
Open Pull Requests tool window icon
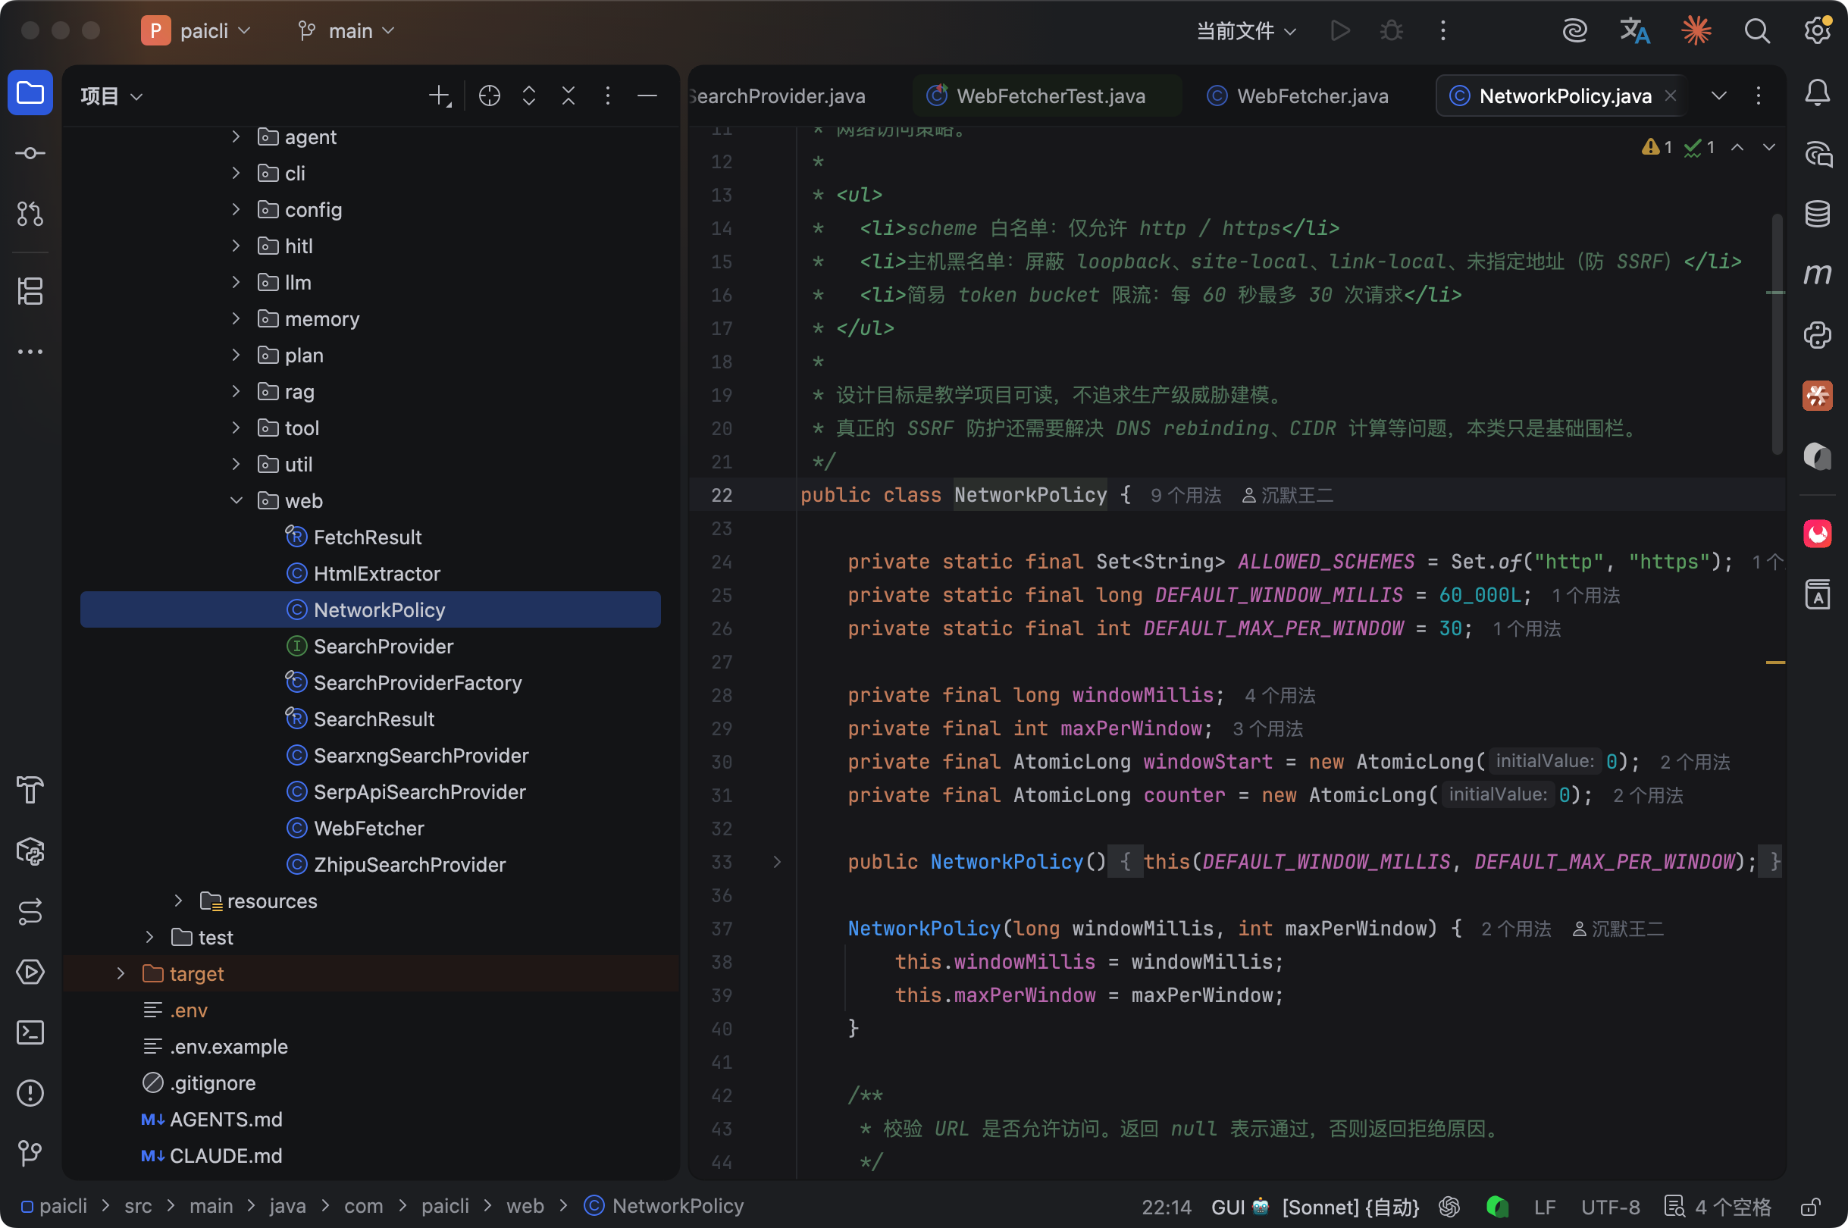tap(30, 214)
